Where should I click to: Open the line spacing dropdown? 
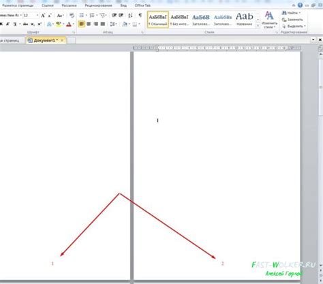(x=113, y=24)
